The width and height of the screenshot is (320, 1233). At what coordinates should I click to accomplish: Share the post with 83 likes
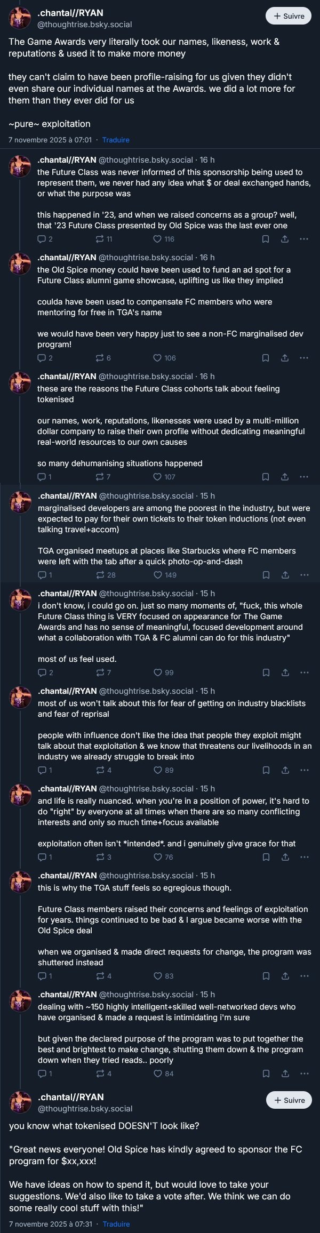285,976
